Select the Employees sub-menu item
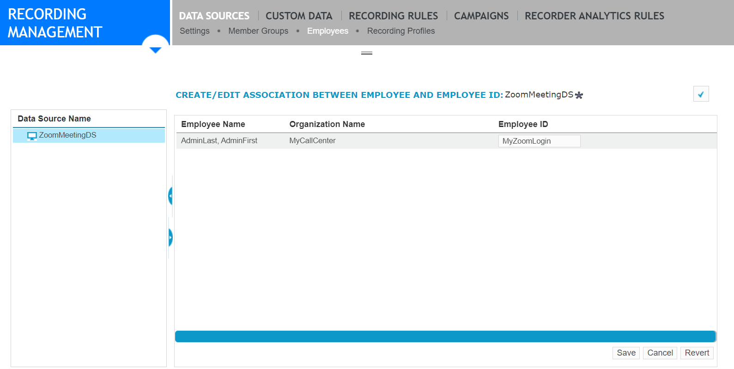 point(328,31)
